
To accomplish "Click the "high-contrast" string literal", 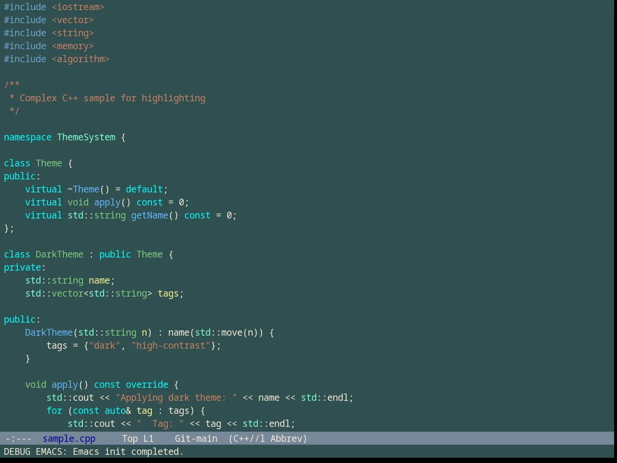I will coord(171,345).
